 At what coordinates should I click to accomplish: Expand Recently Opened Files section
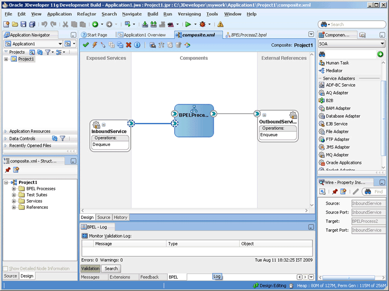(x=5, y=145)
